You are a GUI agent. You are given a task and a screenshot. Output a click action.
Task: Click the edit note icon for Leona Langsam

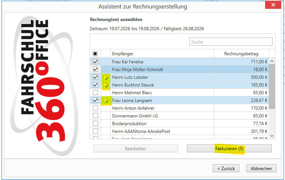pos(106,100)
